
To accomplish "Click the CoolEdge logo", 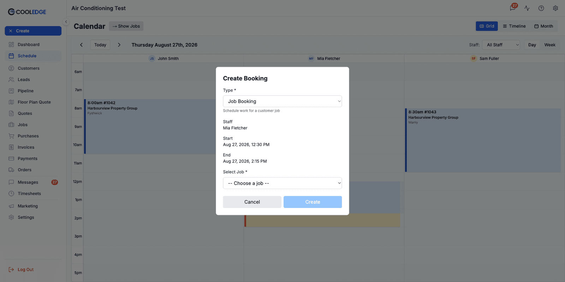I will 27,12.
